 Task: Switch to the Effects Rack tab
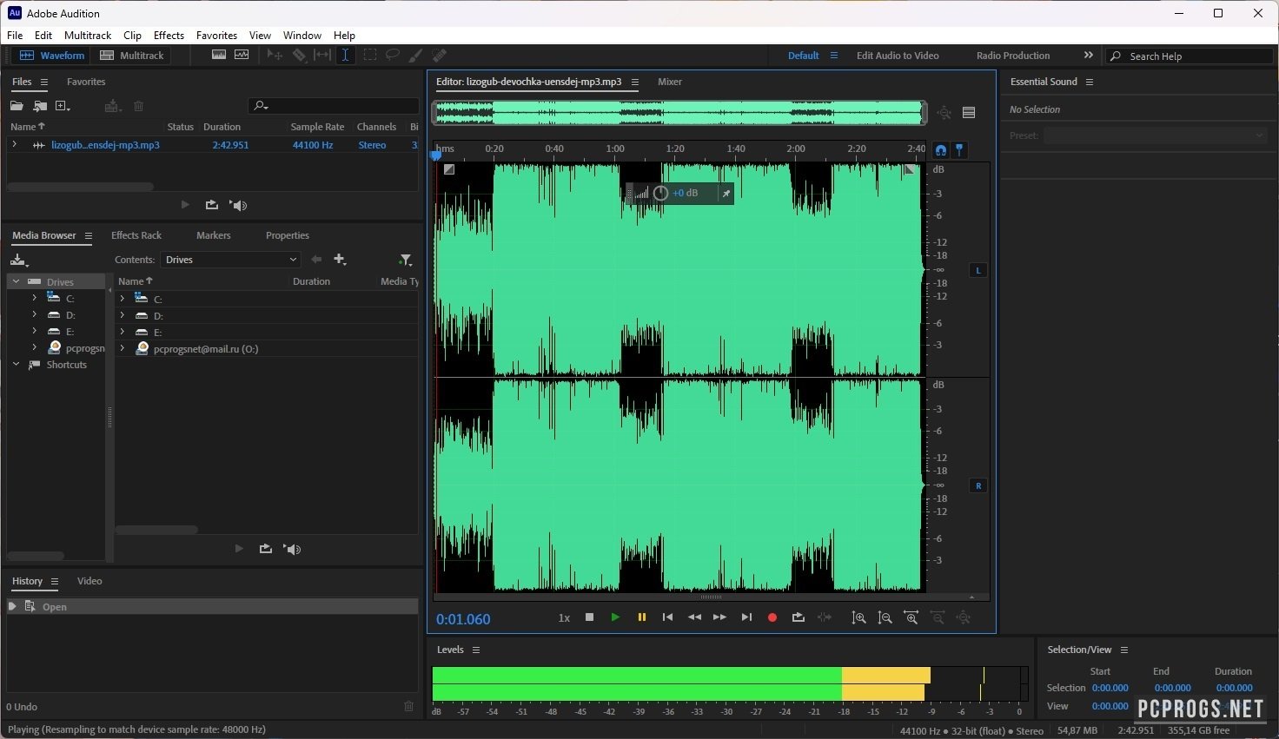[x=136, y=235]
